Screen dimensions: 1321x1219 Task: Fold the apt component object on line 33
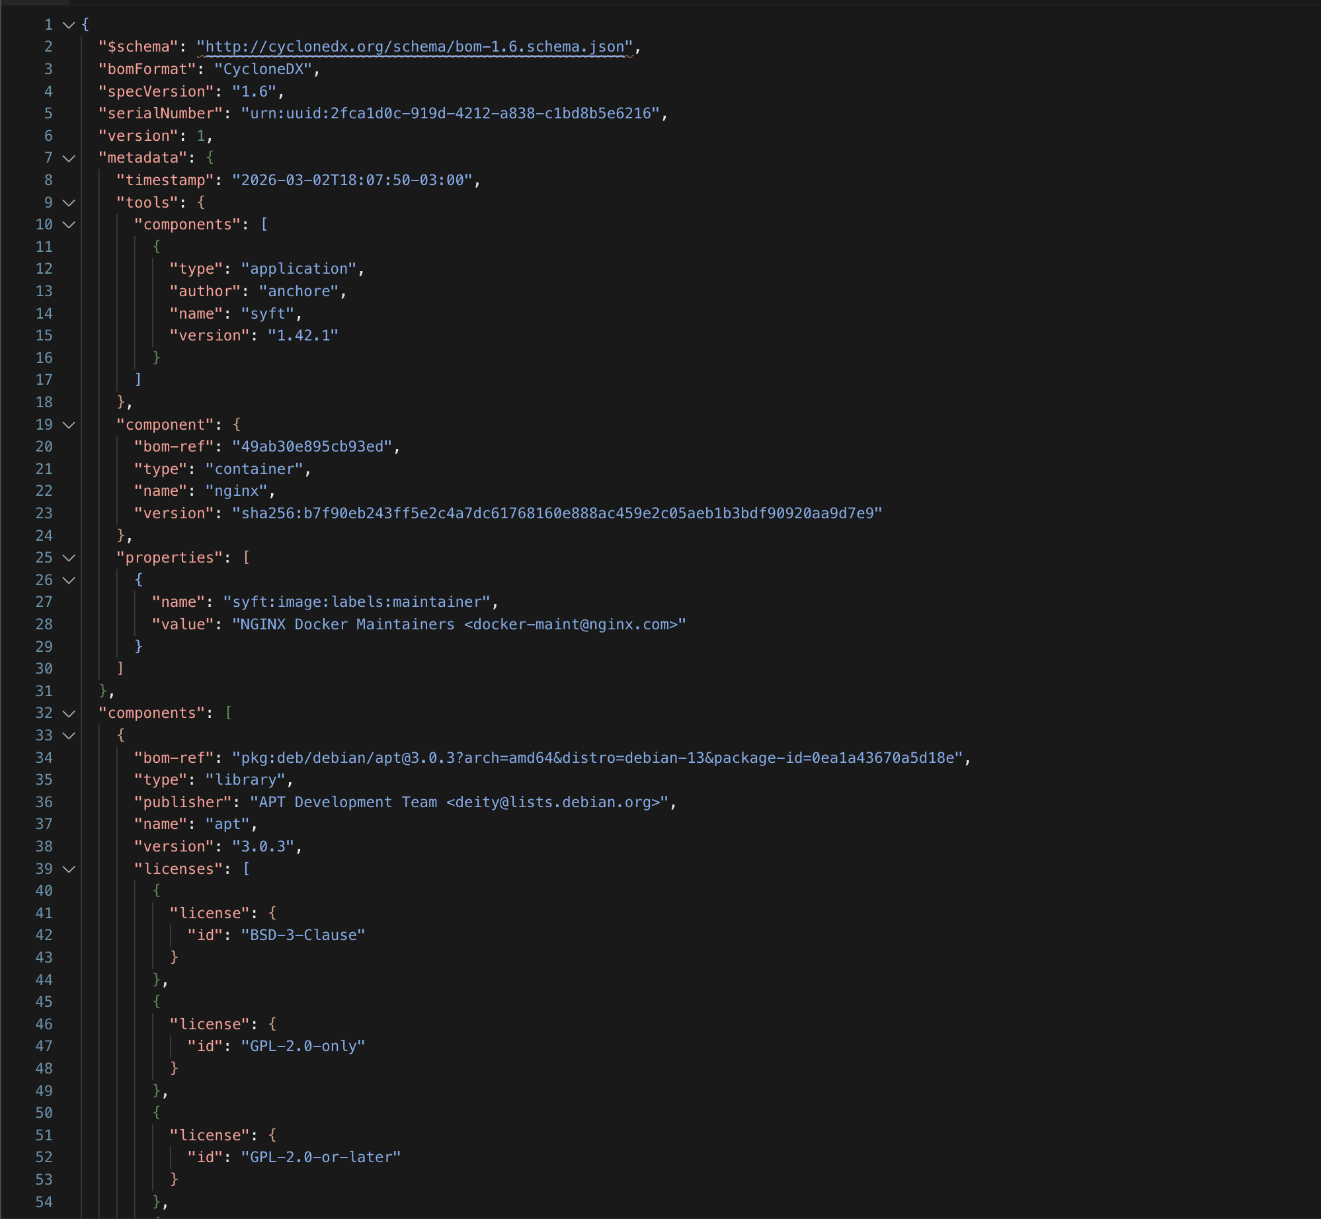click(69, 736)
